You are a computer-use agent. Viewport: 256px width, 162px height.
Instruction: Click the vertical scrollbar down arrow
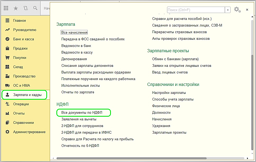[252, 154]
